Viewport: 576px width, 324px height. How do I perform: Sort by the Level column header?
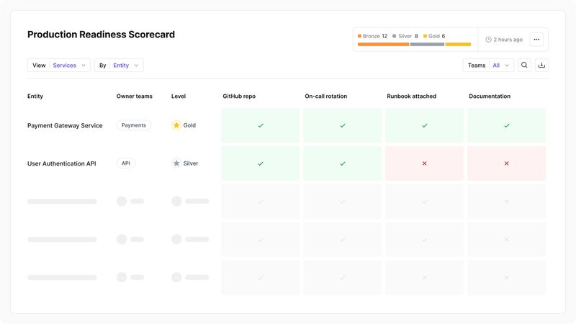pos(179,96)
